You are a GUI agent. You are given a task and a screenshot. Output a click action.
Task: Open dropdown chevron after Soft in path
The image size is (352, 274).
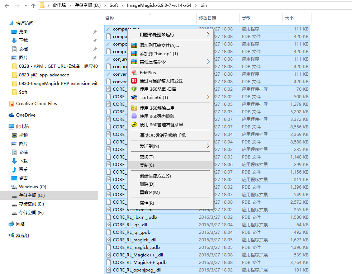tap(122, 5)
